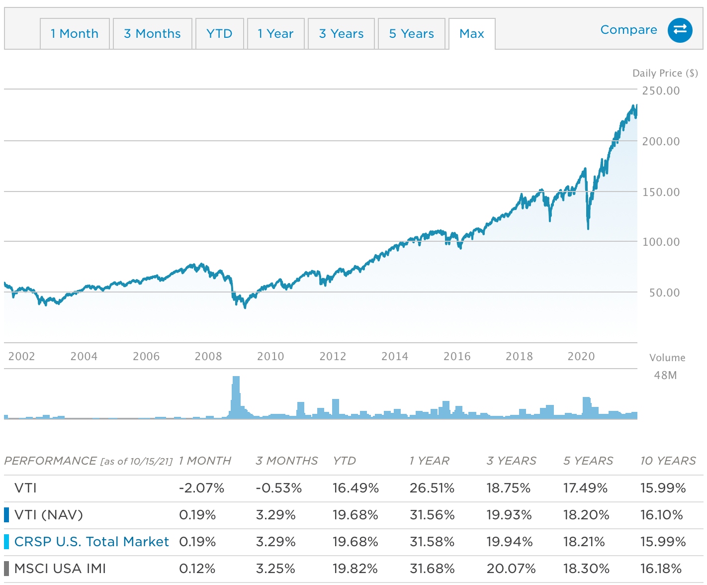Show the 1 Year chart range
707x585 pixels.
pyautogui.click(x=275, y=34)
